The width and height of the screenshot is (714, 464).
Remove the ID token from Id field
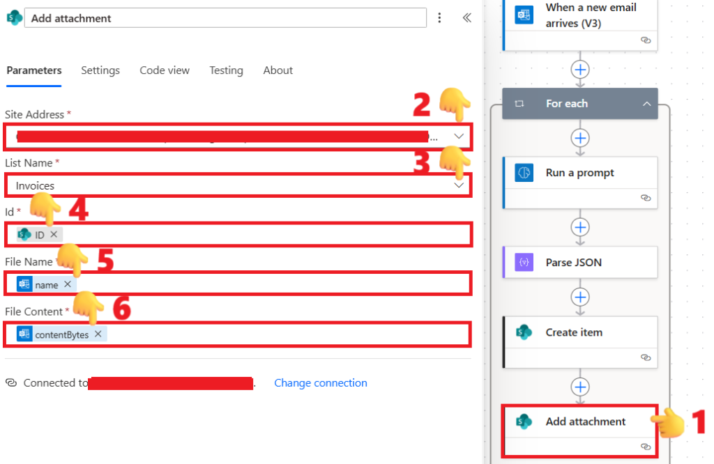tap(54, 235)
